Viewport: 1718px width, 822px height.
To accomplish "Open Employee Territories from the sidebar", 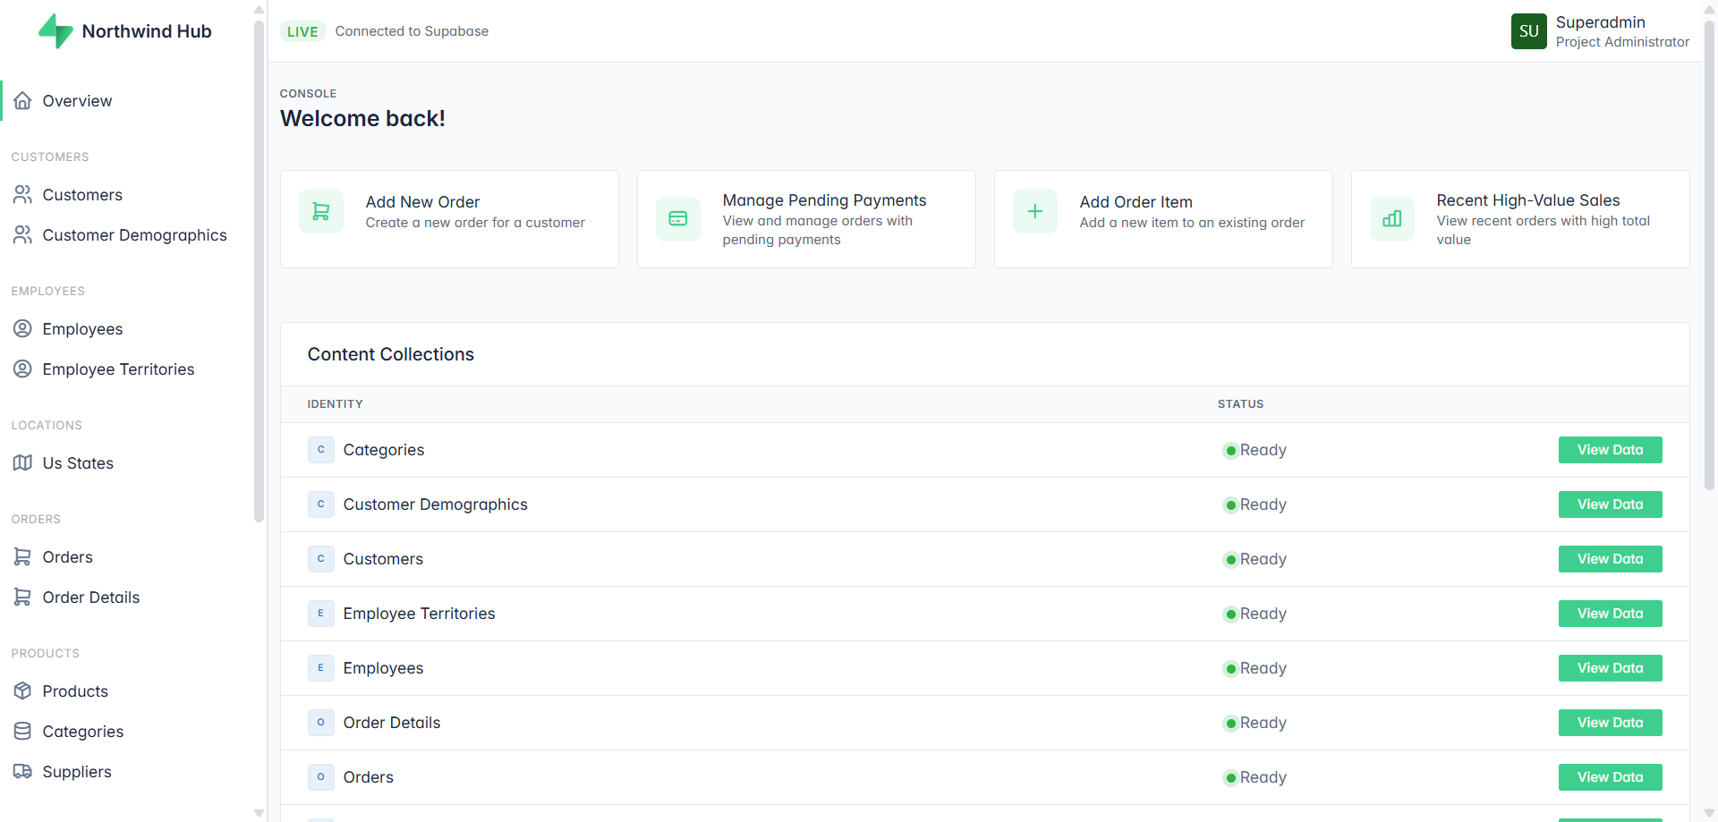I will [x=118, y=369].
